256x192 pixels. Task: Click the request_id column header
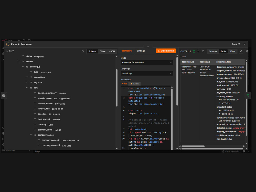pos(205,62)
